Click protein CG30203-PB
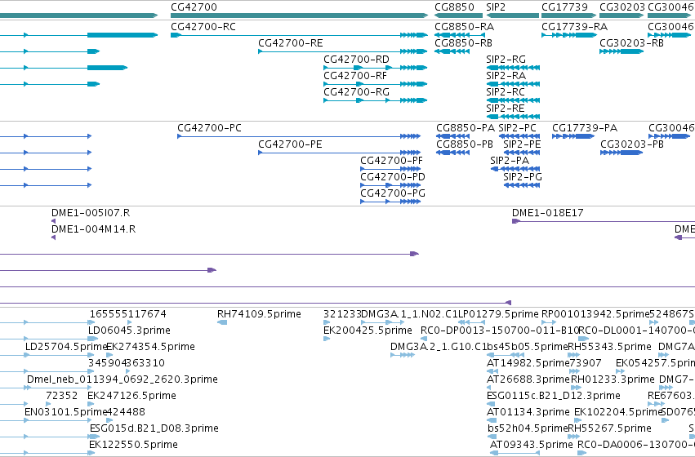This screenshot has height=457, width=695. point(621,153)
